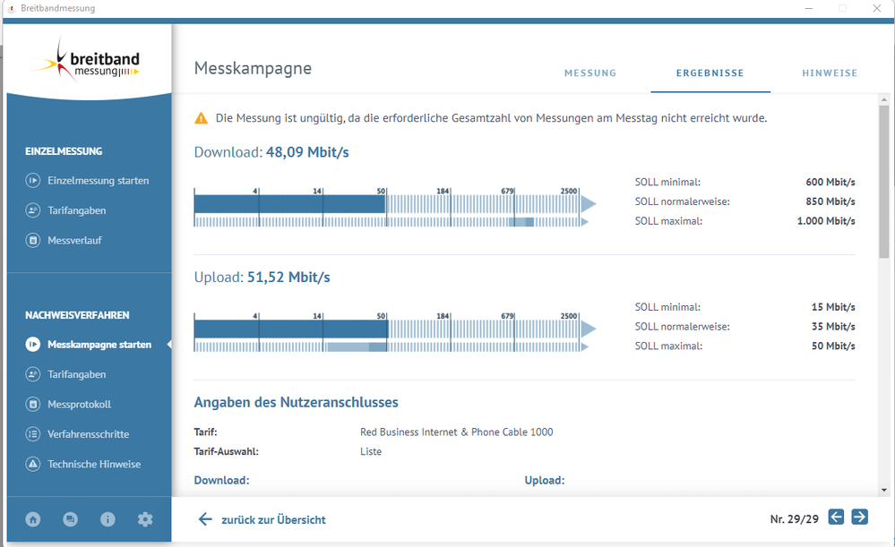
Task: Click the 50 Mbit/s upload maximal value
Action: pos(833,346)
